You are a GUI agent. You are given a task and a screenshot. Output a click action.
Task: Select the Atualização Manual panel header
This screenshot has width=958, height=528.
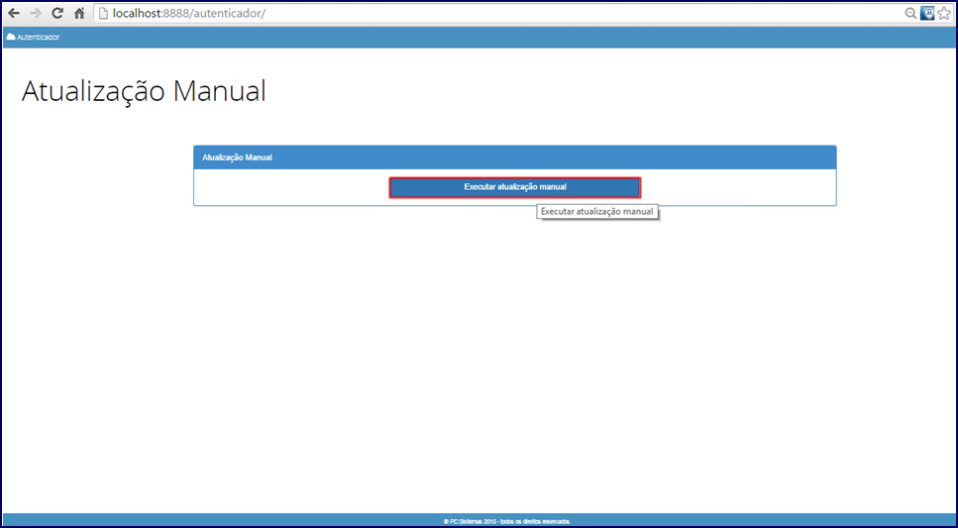[x=515, y=158]
